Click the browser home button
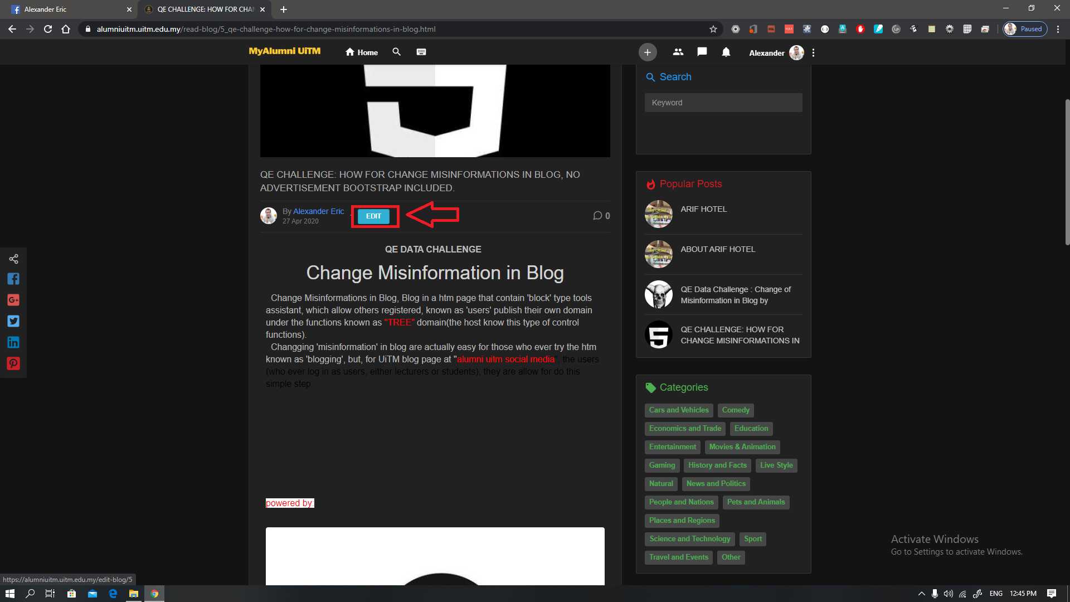Screen dimensions: 1070x602 [66, 29]
